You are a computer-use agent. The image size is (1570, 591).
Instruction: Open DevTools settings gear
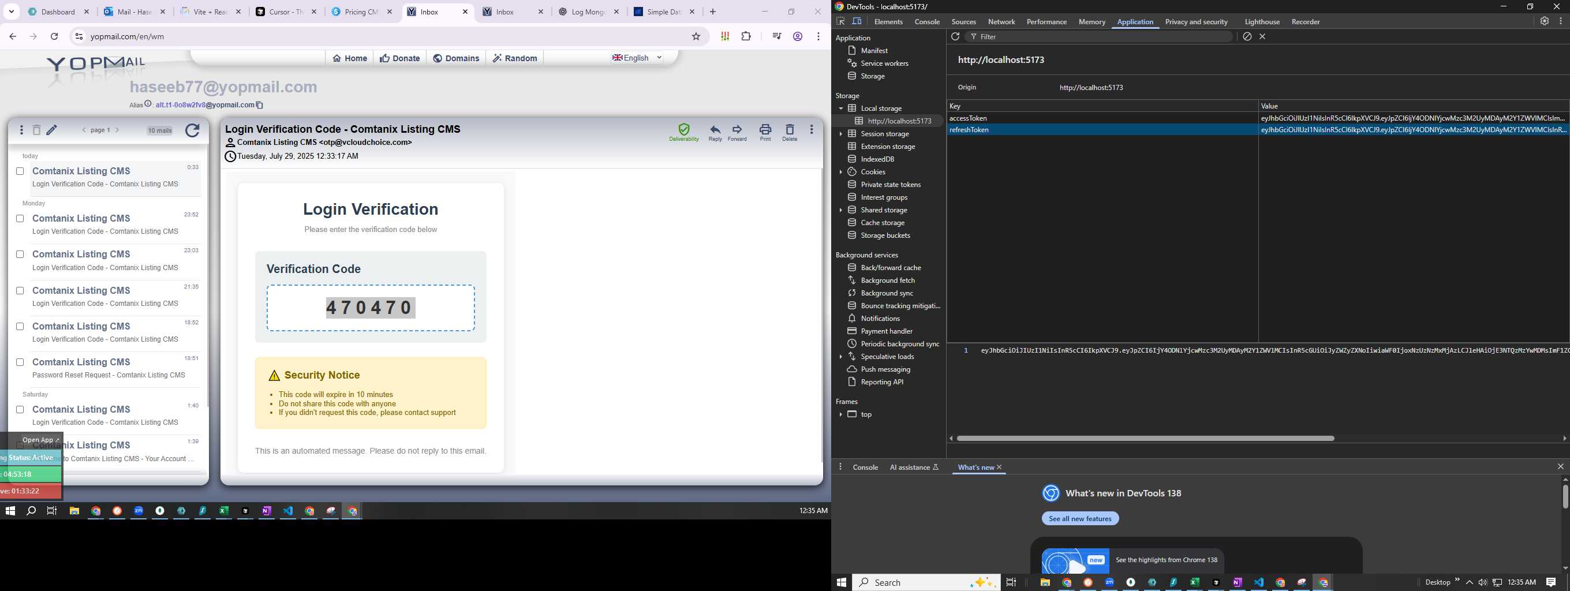[1545, 21]
